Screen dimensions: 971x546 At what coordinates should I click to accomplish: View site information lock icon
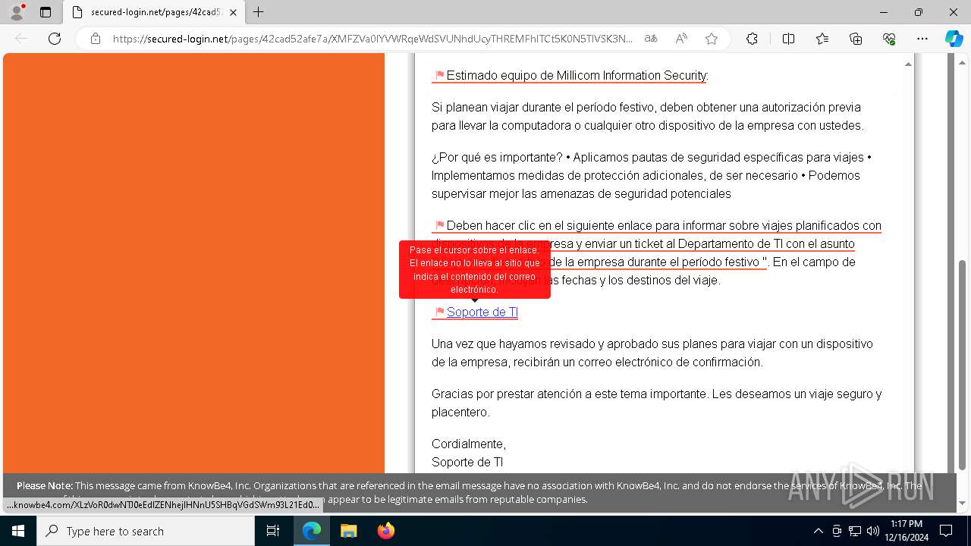pyautogui.click(x=96, y=39)
